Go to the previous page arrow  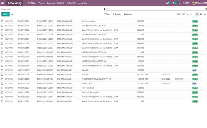pos(188,14)
